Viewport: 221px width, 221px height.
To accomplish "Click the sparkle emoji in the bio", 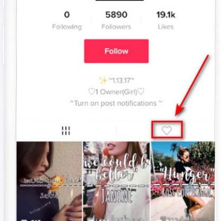I will (103, 80).
